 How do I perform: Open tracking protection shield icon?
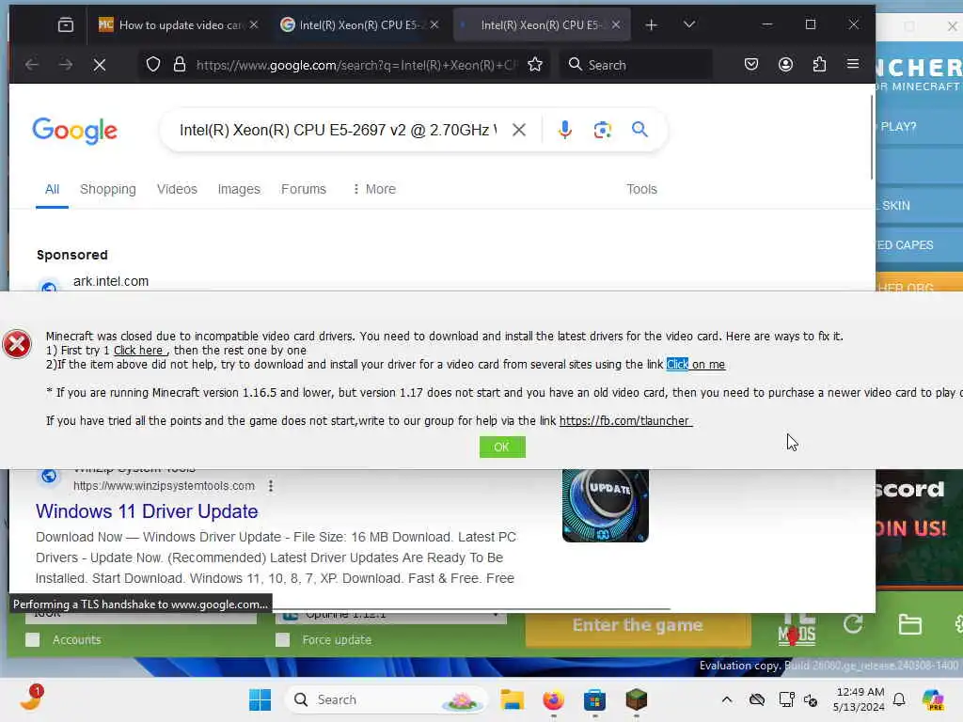tap(153, 65)
